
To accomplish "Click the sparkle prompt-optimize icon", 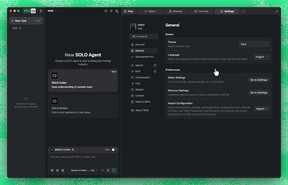I will [x=103, y=170].
